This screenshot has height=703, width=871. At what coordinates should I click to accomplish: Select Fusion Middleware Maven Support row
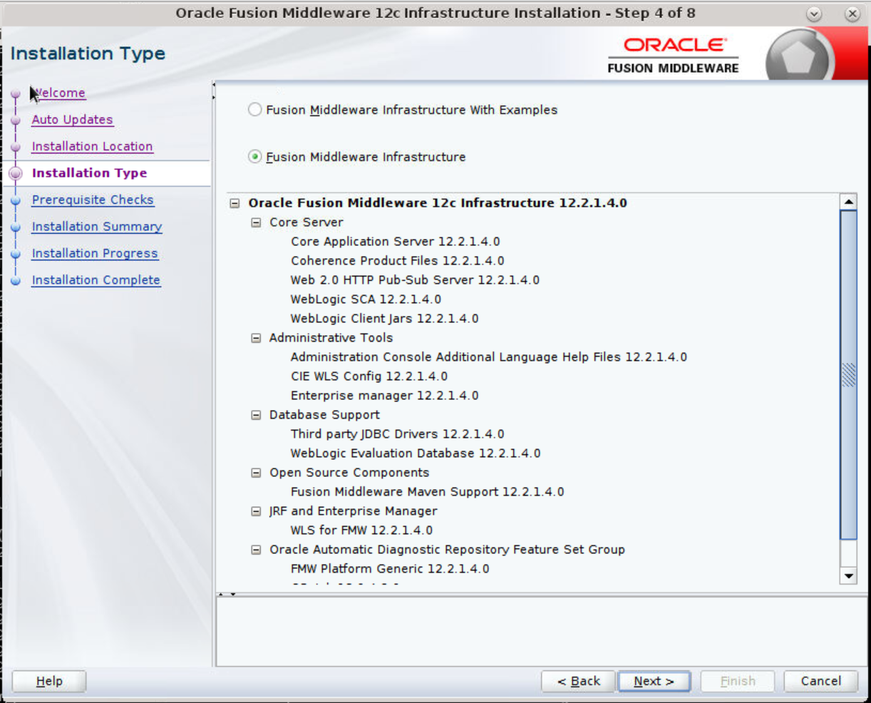click(x=427, y=492)
